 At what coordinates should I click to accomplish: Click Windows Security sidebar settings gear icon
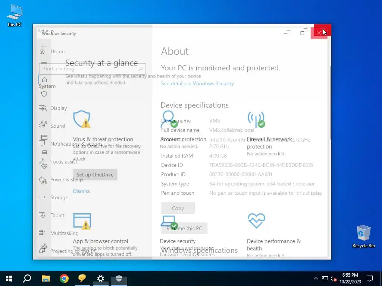pyautogui.click(x=44, y=246)
